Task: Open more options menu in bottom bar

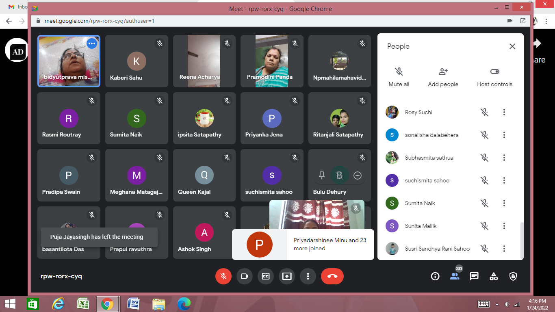Action: point(308,276)
